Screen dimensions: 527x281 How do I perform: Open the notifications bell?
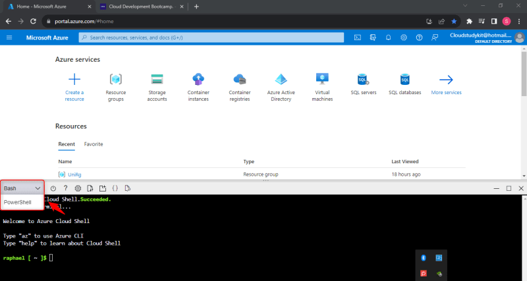point(388,38)
